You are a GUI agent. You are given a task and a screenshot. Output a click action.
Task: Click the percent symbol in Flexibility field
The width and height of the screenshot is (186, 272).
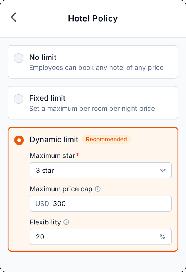162,237
